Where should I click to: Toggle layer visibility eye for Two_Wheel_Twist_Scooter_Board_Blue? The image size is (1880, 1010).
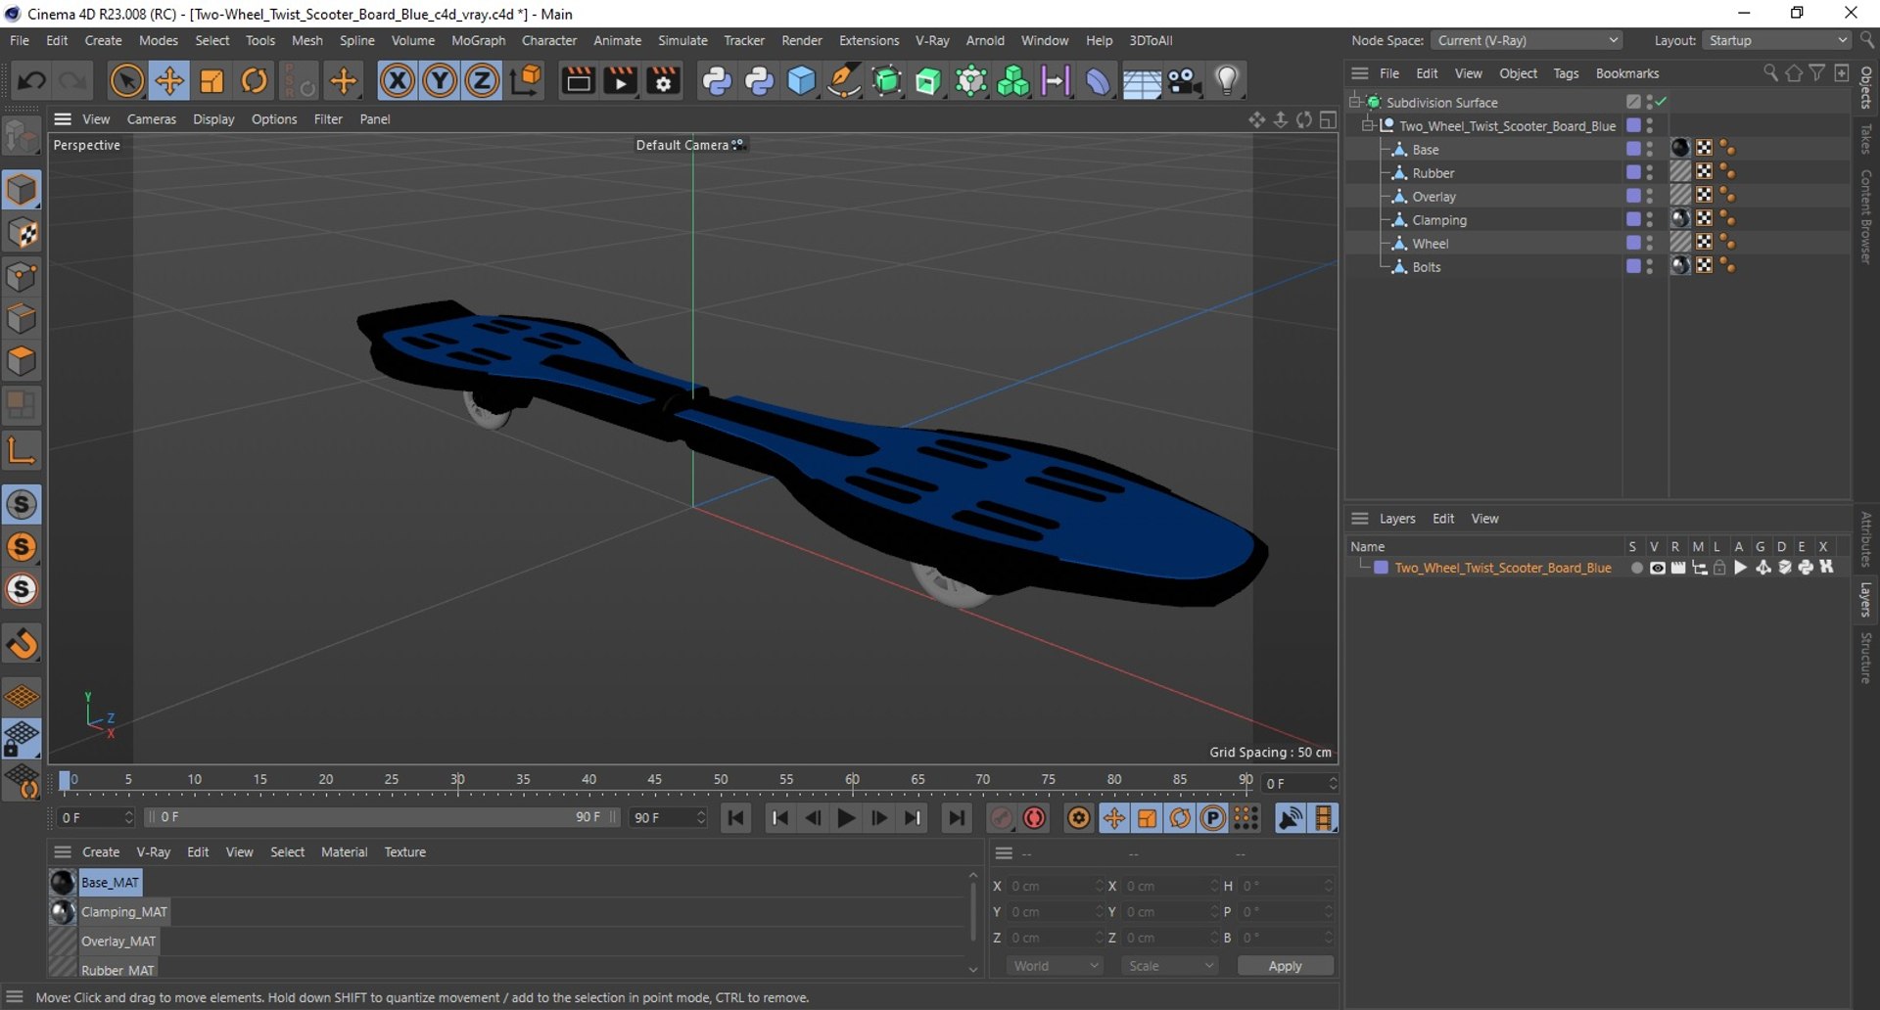(1657, 568)
